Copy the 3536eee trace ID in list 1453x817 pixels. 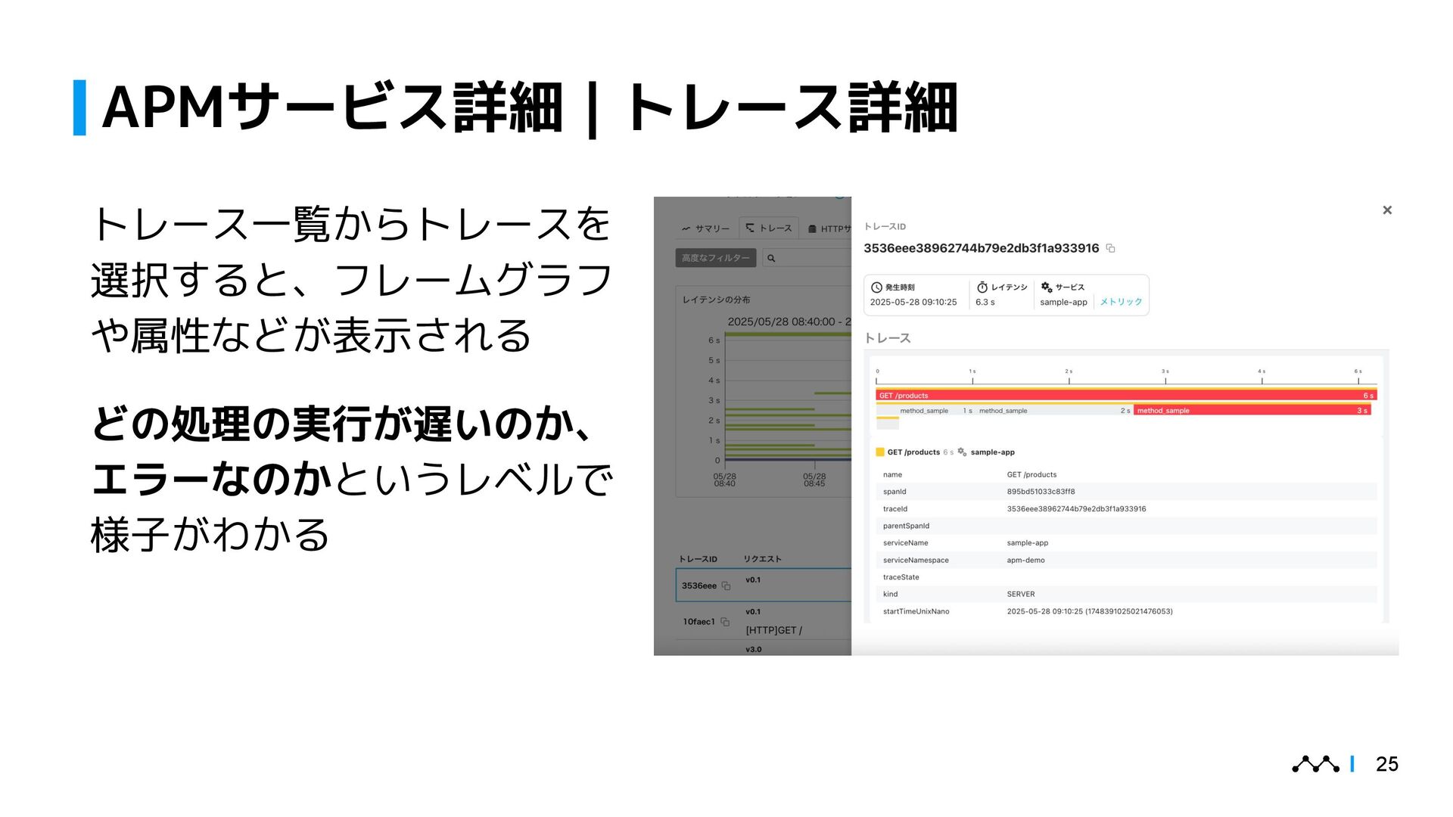(726, 586)
